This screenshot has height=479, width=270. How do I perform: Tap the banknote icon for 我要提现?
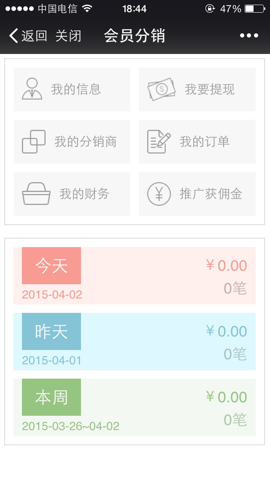coord(162,89)
